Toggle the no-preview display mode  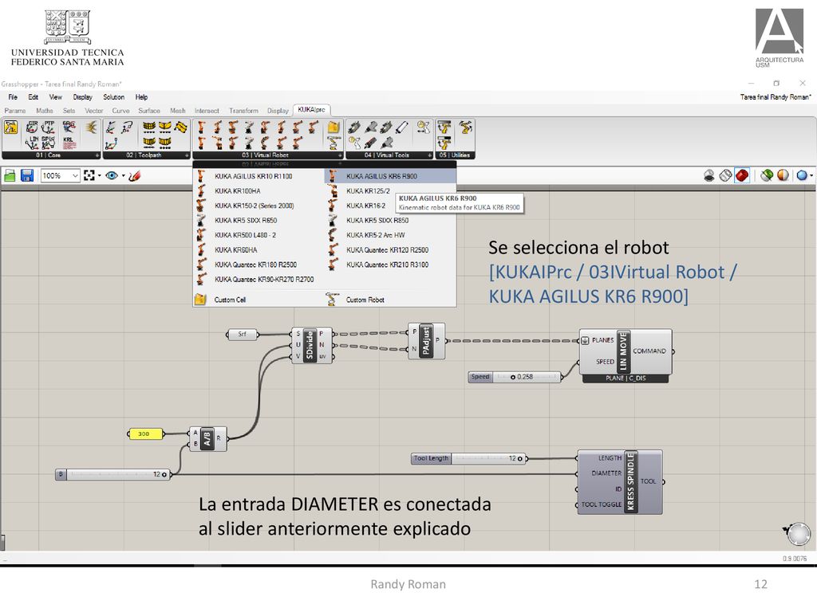pyautogui.click(x=708, y=176)
